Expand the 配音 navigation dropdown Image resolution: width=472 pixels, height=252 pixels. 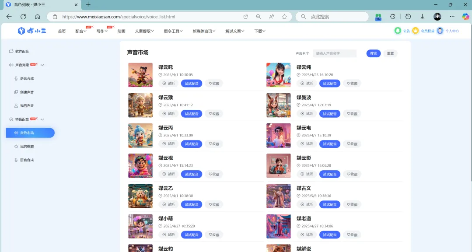pos(80,31)
